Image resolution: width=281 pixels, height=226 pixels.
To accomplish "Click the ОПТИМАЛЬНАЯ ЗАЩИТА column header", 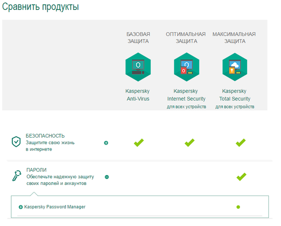I will [x=185, y=37].
